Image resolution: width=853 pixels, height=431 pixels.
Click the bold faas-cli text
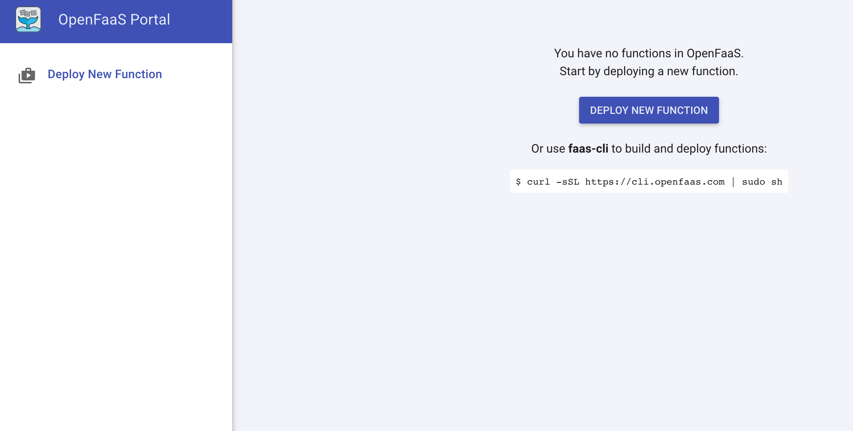pyautogui.click(x=588, y=149)
